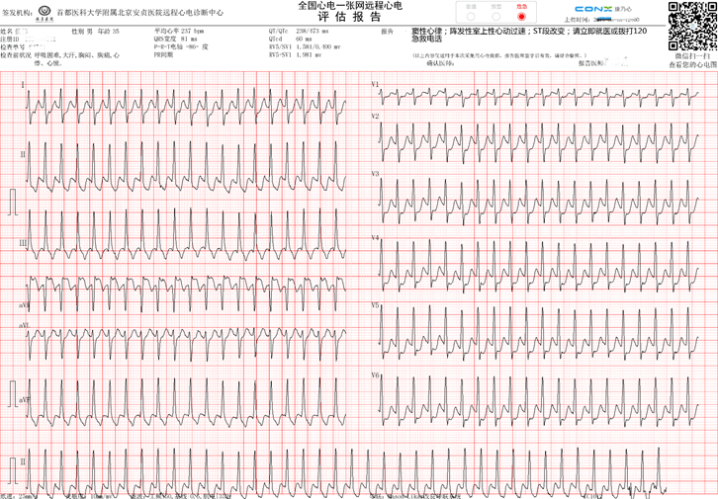Click the 微信扫一扫 caption under QR code
This screenshot has height=499, width=718.
[693, 55]
